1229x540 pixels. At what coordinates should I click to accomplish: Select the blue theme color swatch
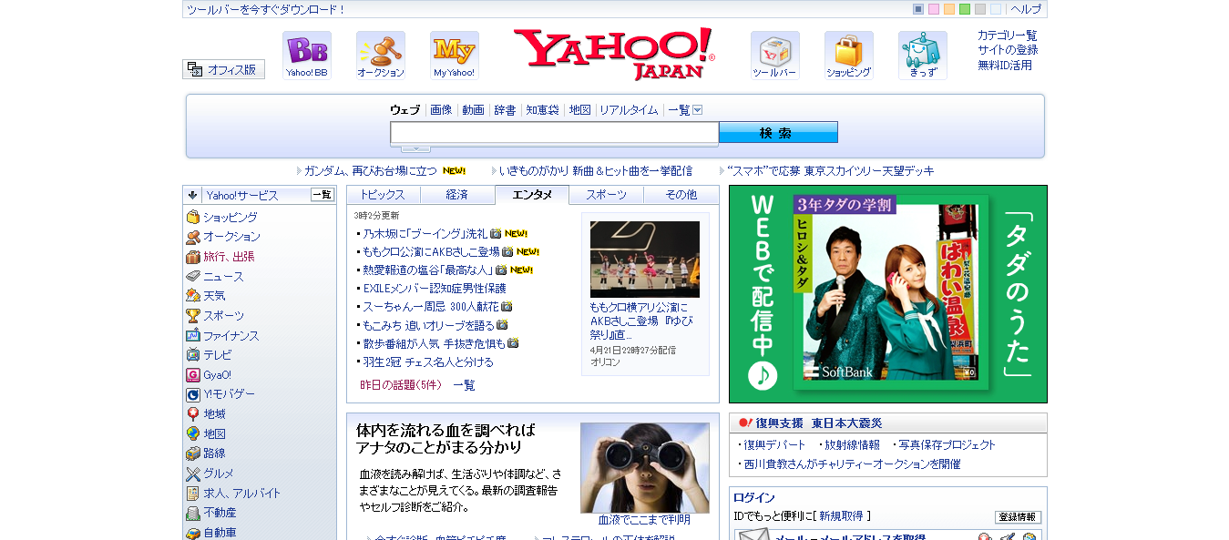click(x=918, y=9)
